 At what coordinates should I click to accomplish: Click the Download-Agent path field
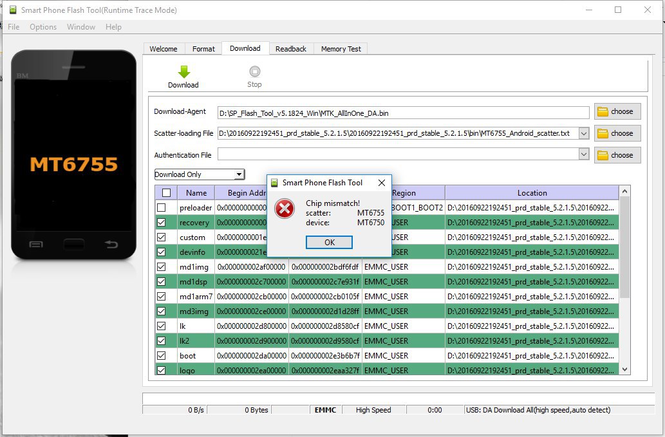(x=404, y=113)
